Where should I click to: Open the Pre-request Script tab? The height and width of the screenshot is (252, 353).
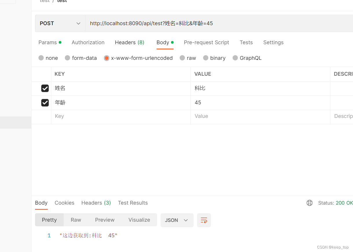tap(206, 42)
